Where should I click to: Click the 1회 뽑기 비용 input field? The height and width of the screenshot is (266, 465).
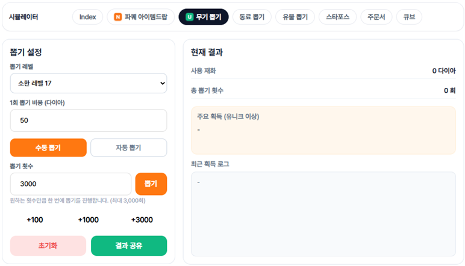coord(89,120)
